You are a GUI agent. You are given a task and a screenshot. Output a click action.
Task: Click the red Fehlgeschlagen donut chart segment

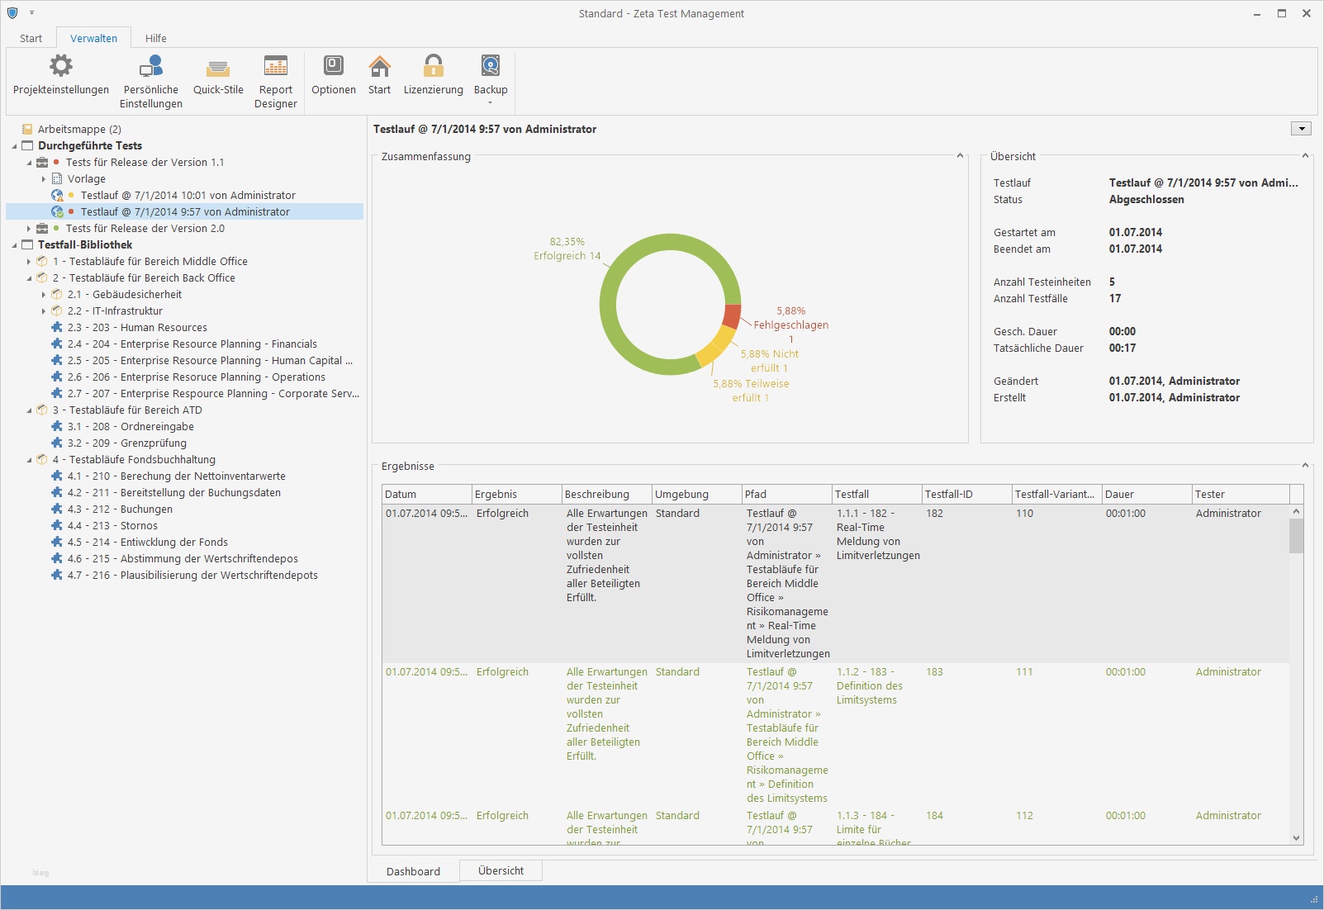pos(732,316)
